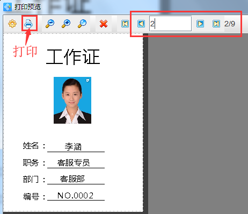
Task: Focus the page number input field
Action: [171, 24]
